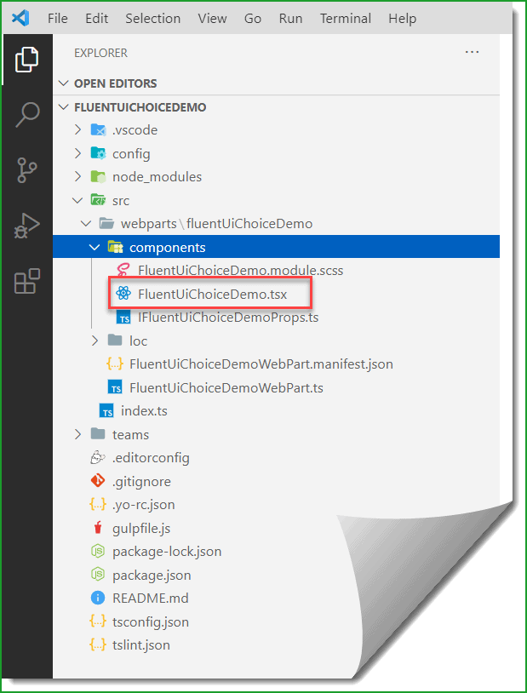This screenshot has width=527, height=693.
Task: Open the Run menu
Action: pos(290,19)
